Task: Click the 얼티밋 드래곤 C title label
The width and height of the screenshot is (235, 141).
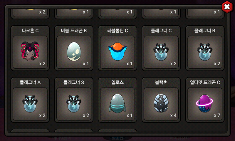Action: [x=205, y=82]
